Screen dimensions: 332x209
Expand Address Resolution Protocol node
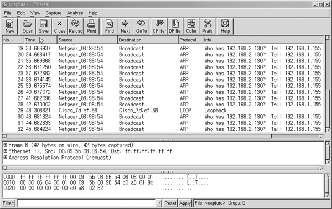pyautogui.click(x=6, y=158)
